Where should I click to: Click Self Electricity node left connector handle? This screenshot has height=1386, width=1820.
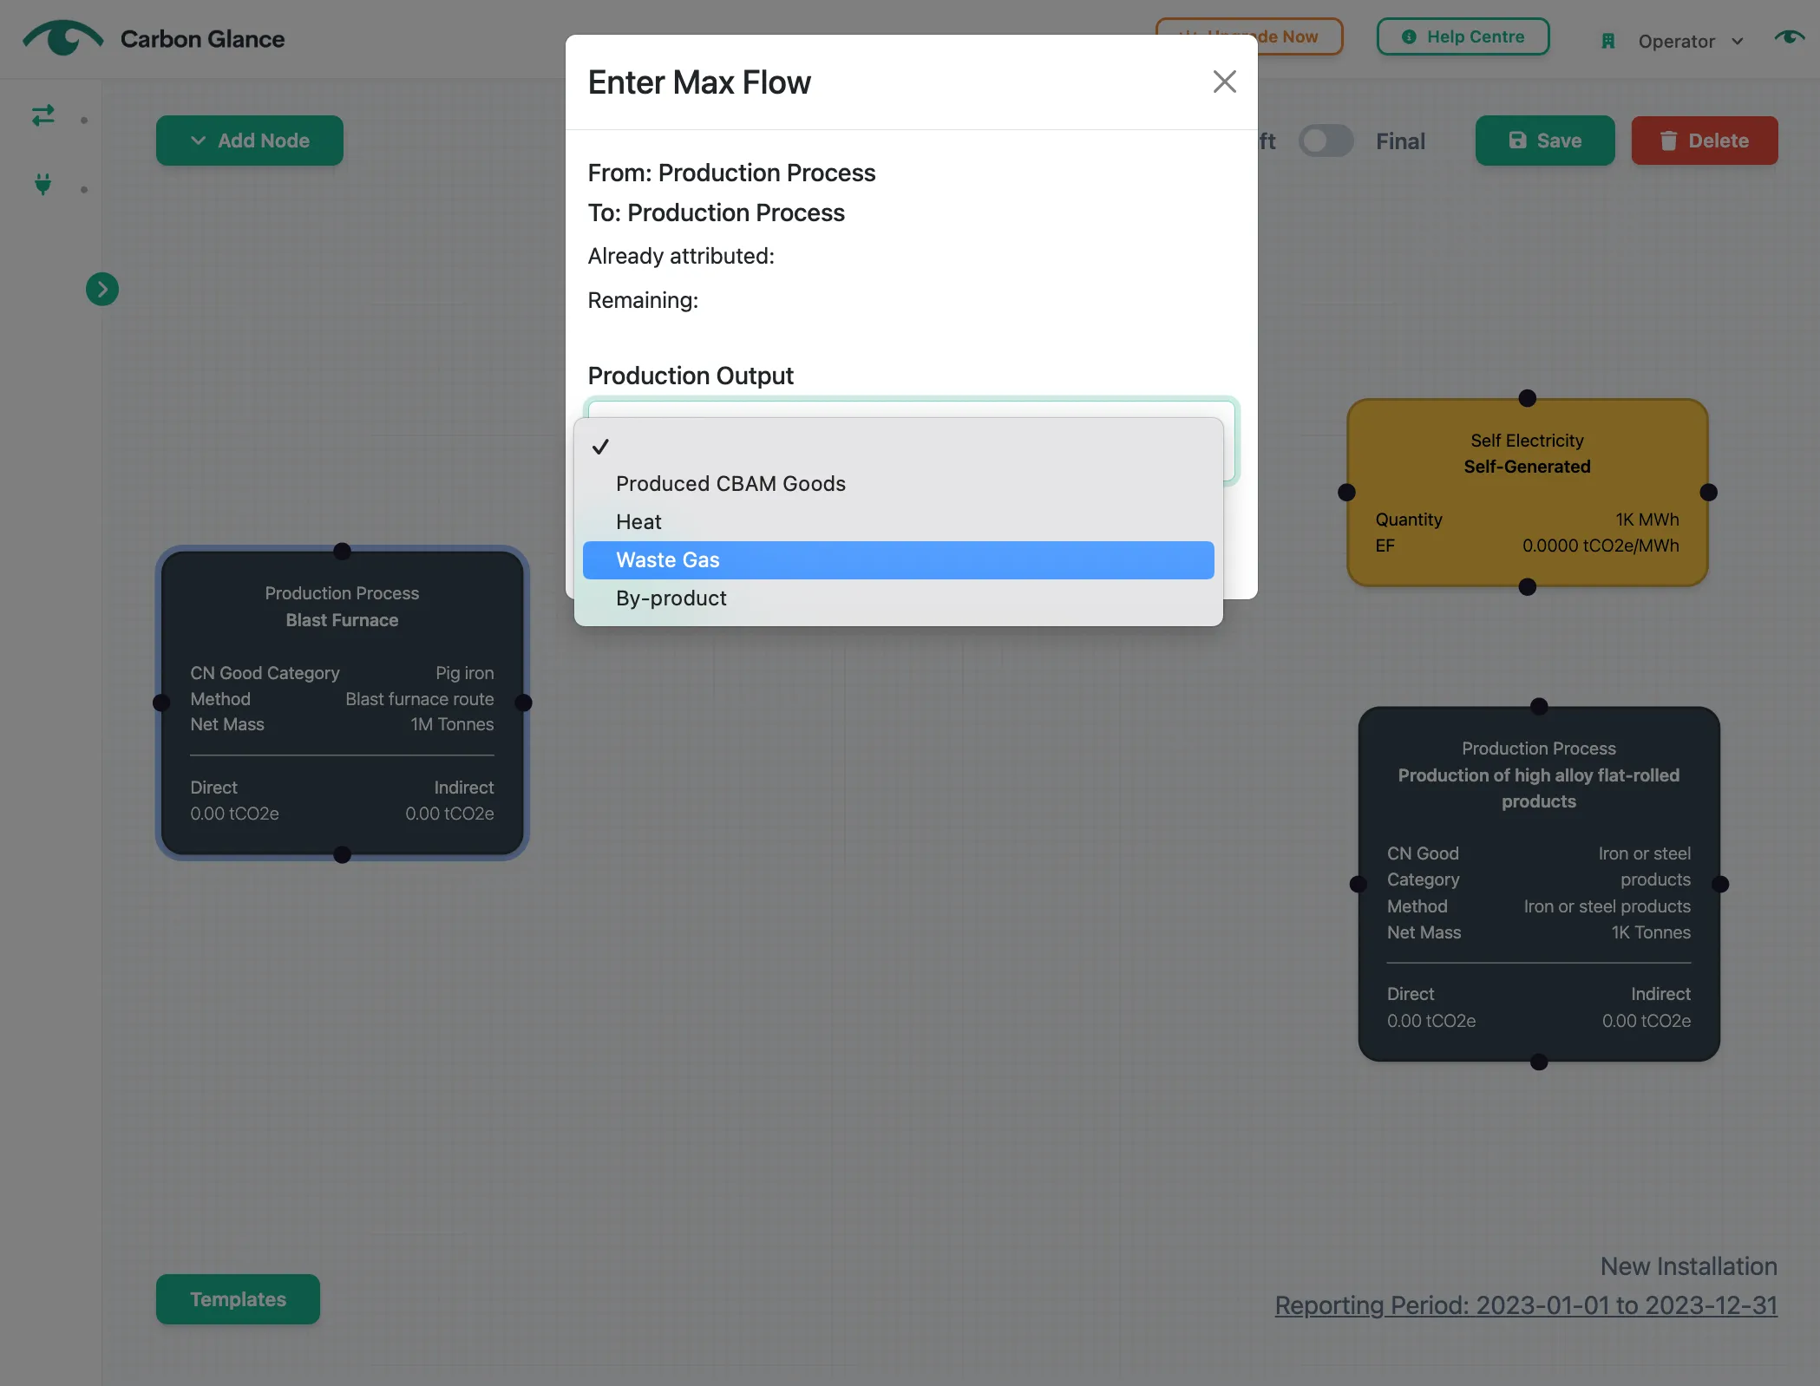1346,492
